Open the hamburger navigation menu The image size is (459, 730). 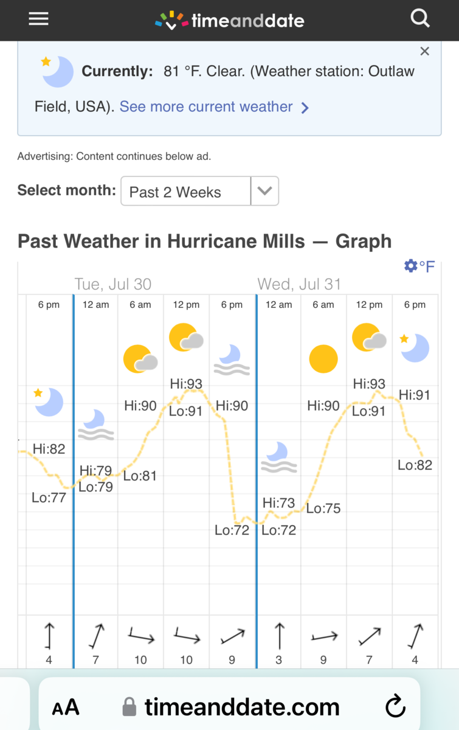[38, 19]
